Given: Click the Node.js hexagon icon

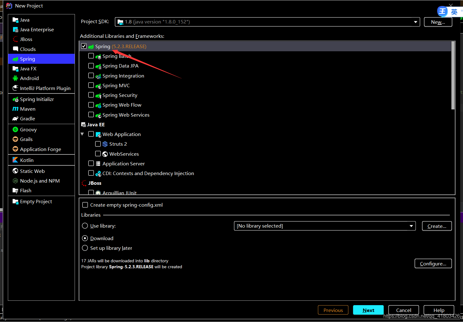Looking at the screenshot, I should point(15,181).
